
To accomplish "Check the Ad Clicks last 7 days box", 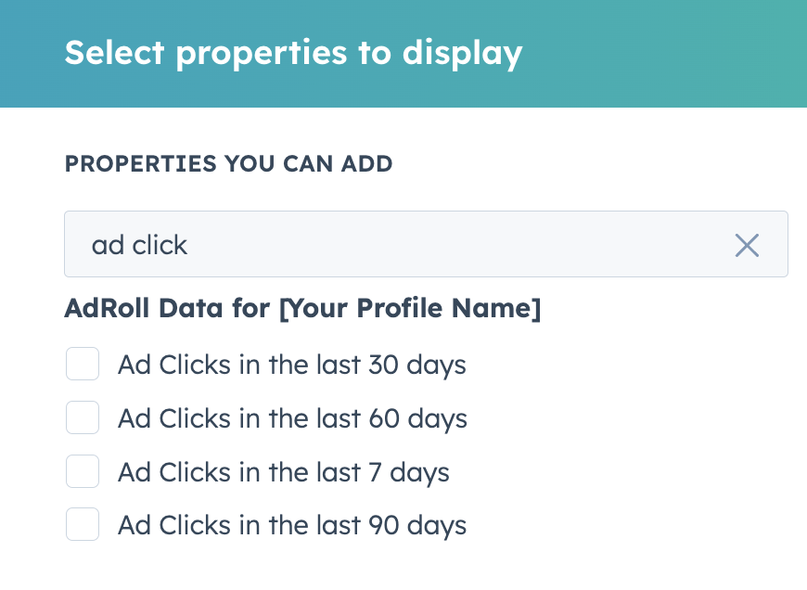I will coord(83,472).
